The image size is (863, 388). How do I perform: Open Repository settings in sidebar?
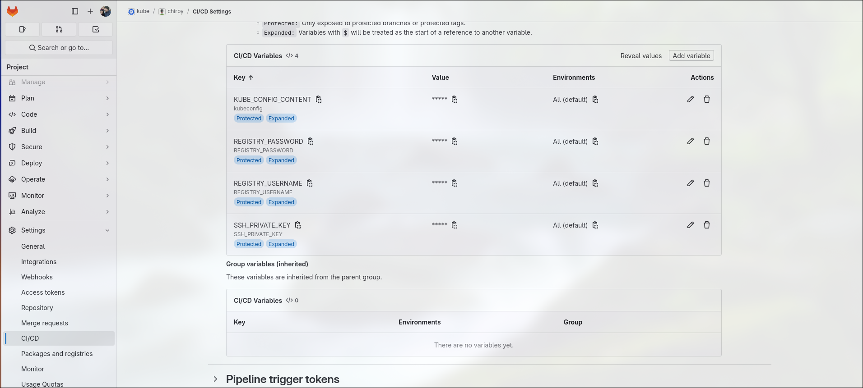(x=37, y=308)
